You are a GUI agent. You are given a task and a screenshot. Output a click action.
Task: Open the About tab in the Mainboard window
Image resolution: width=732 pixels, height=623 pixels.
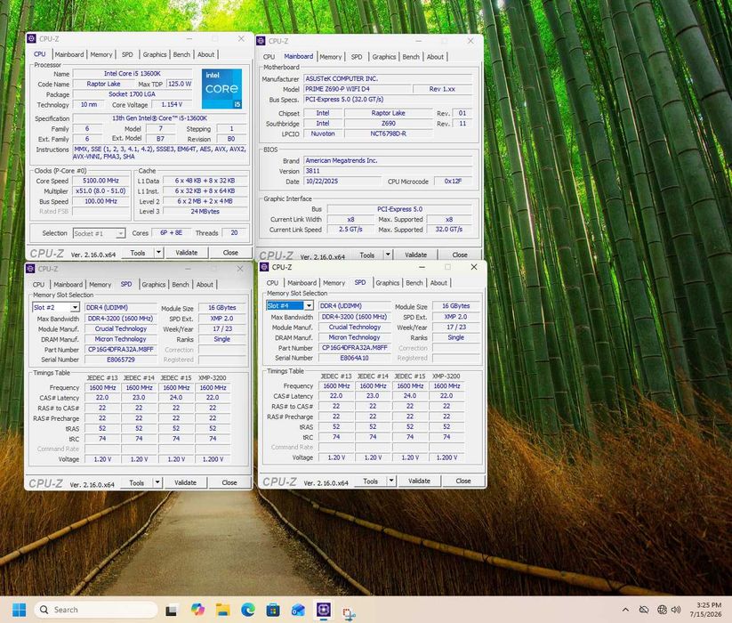435,56
